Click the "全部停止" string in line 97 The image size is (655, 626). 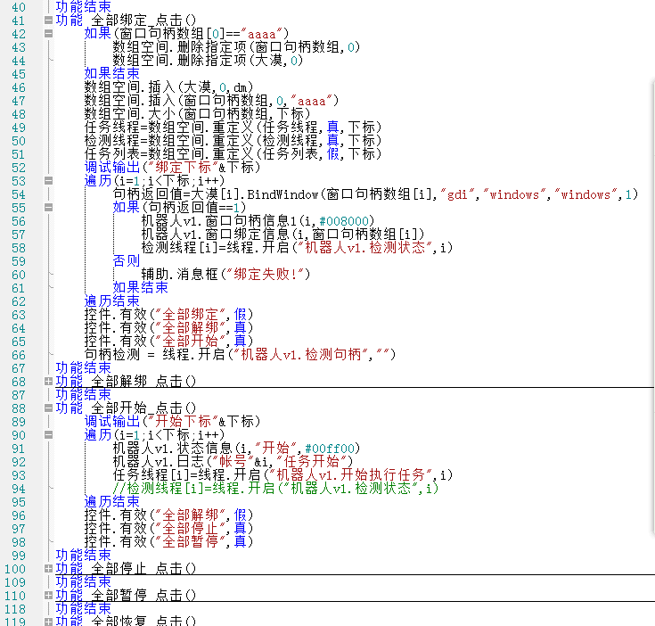click(x=191, y=529)
